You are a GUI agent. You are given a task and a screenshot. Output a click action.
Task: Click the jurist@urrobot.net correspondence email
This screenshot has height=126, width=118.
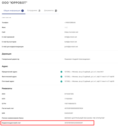pos(71,47)
